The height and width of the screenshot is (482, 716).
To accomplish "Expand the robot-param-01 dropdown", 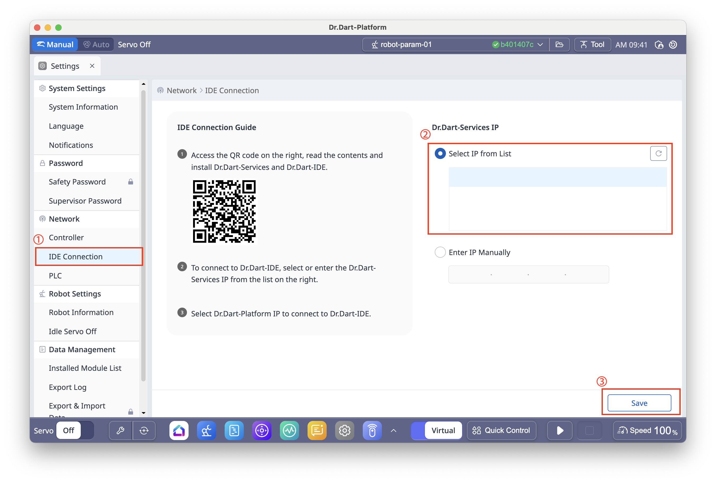I will pyautogui.click(x=540, y=45).
